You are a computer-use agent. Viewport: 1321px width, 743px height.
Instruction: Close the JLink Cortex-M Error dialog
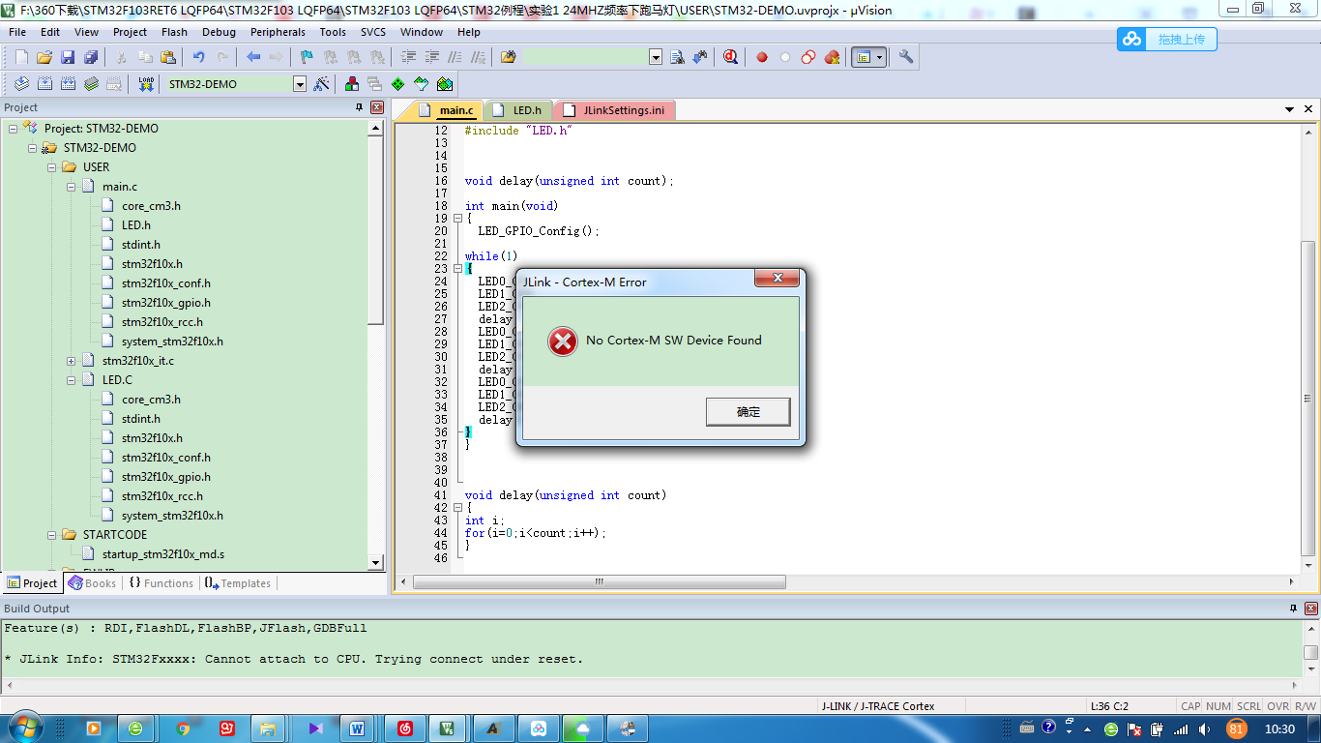pyautogui.click(x=777, y=280)
